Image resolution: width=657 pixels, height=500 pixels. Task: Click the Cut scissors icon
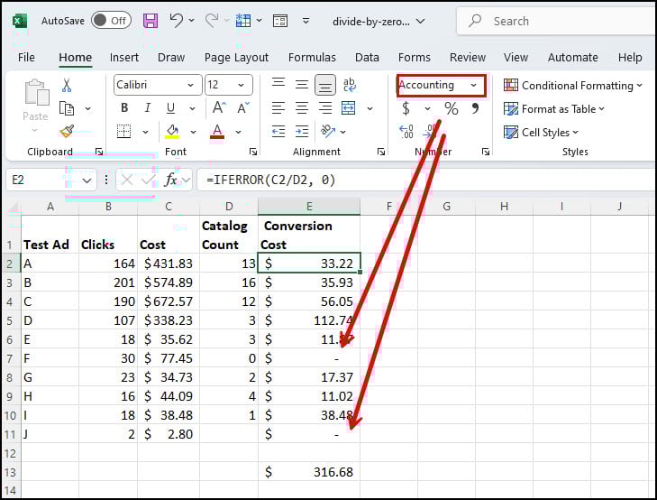pos(66,85)
